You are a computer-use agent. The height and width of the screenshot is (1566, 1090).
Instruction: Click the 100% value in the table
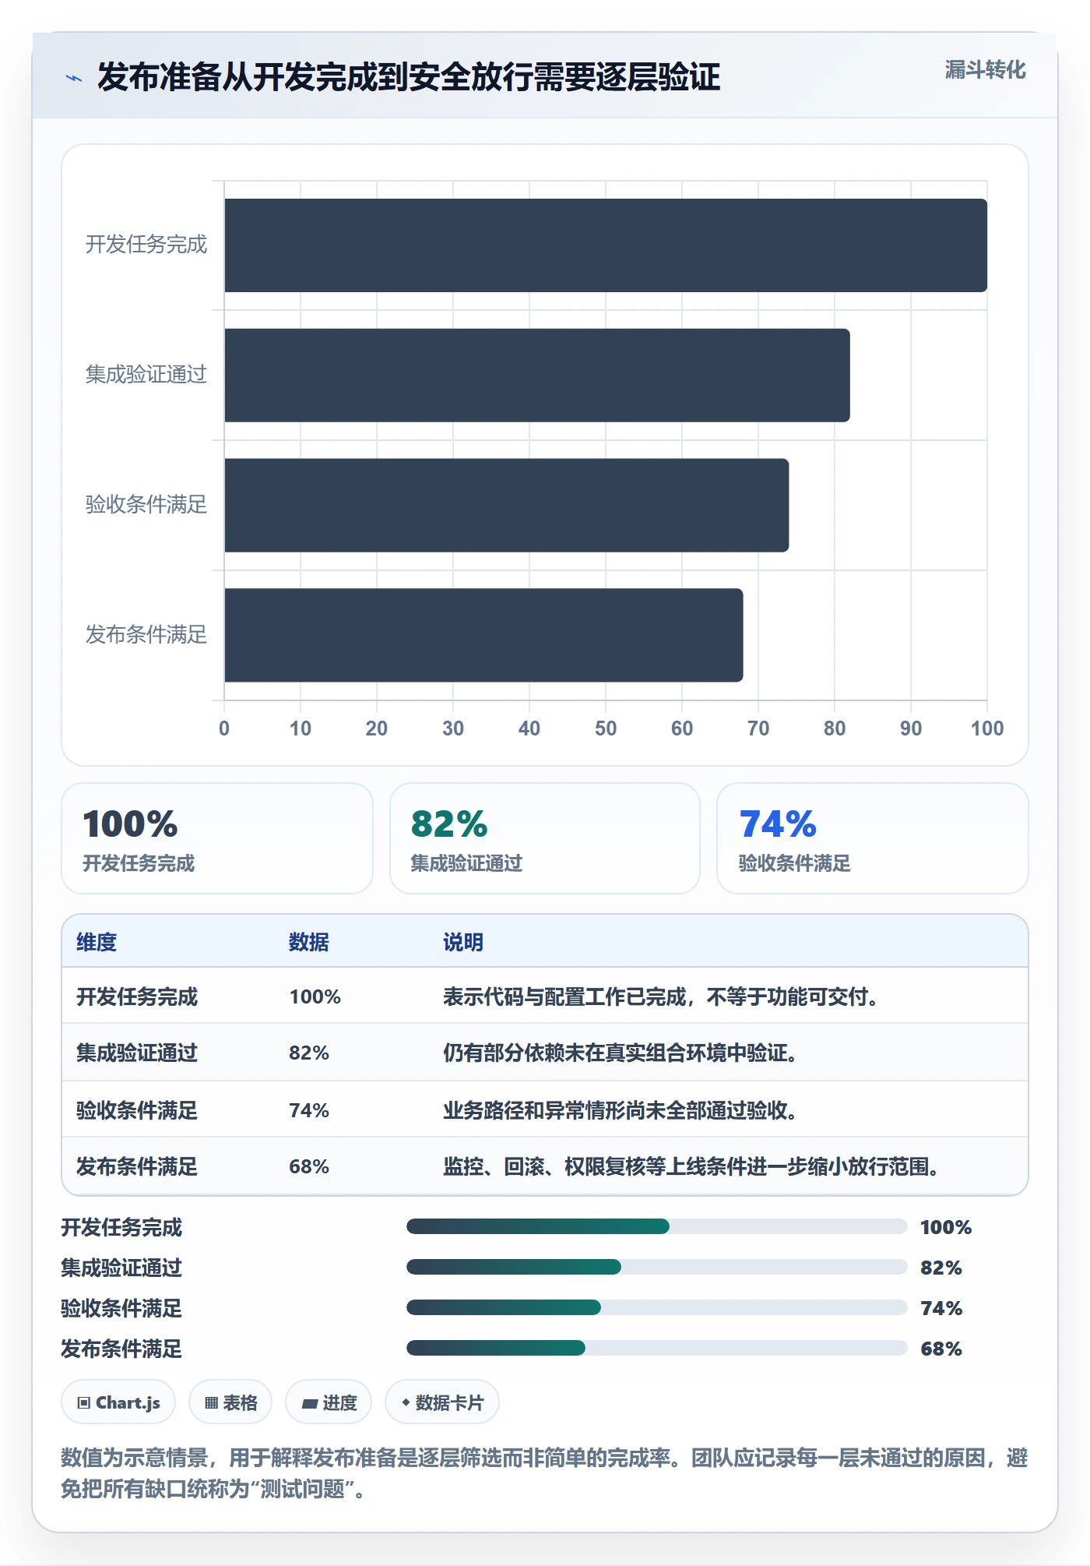315,996
